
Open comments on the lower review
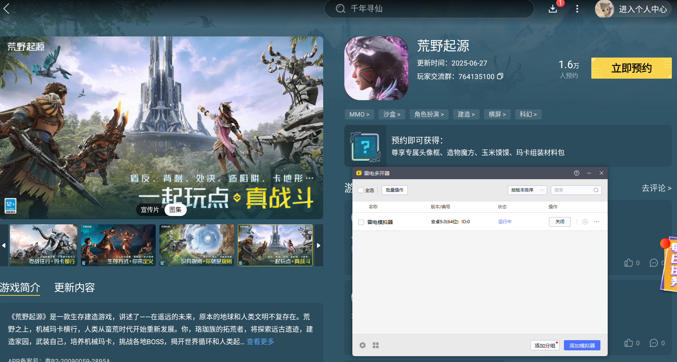tap(654, 343)
